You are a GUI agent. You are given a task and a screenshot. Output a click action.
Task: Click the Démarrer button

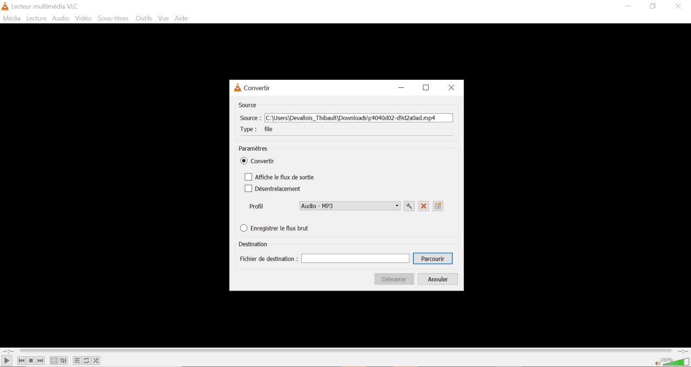394,279
